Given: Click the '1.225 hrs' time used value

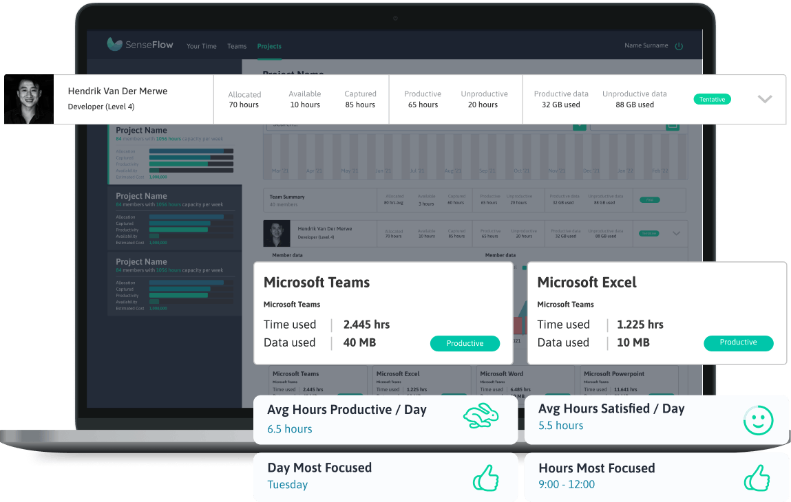Looking at the screenshot, I should [x=640, y=325].
